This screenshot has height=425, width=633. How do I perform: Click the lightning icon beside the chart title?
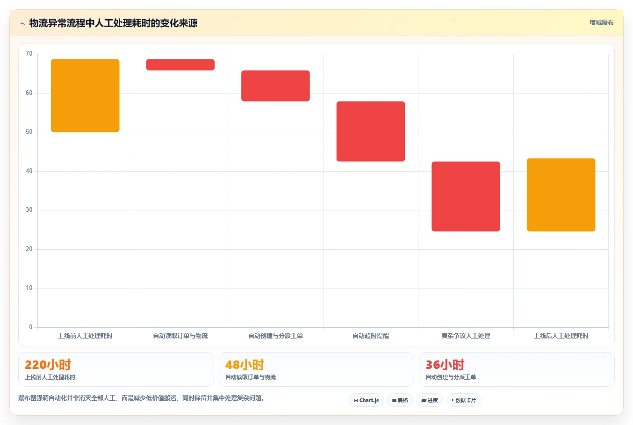[22, 23]
